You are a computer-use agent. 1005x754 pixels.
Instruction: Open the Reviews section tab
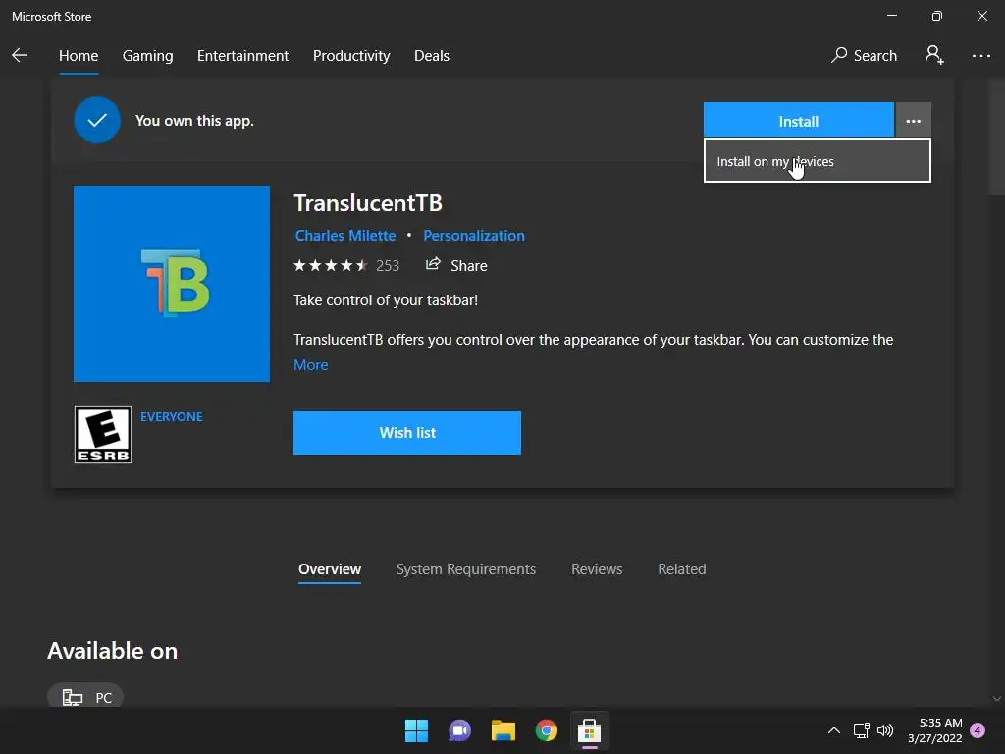pyautogui.click(x=596, y=569)
